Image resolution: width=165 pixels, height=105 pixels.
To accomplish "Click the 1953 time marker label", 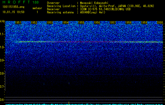I will (x=50, y=23).
